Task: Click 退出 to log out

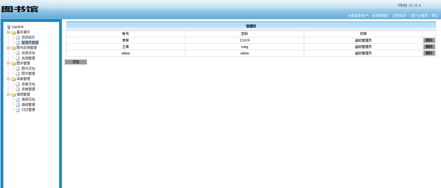Action: coord(435,16)
